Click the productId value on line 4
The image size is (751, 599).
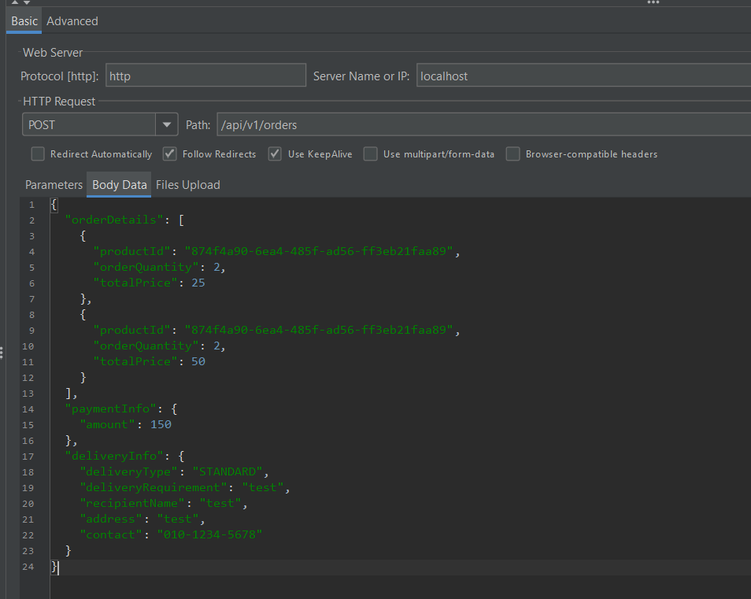click(319, 251)
